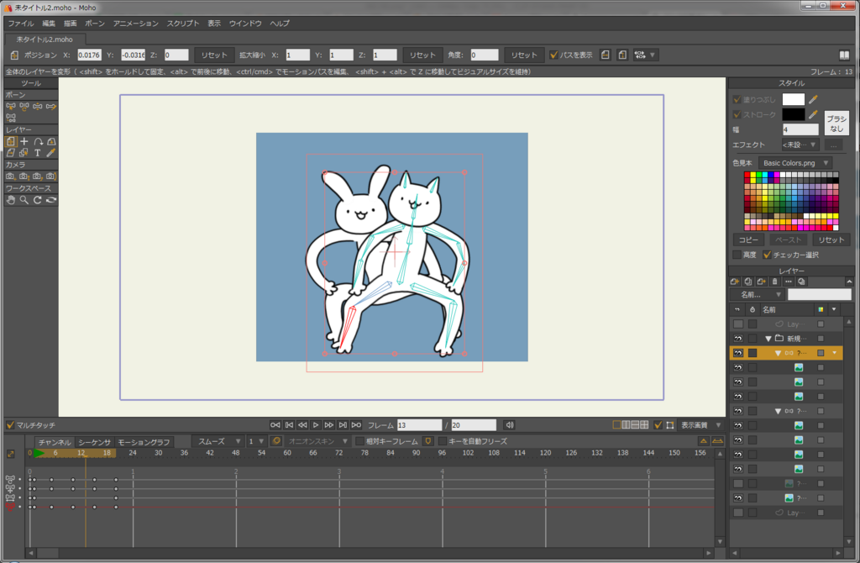Click the コピー style button

point(748,239)
